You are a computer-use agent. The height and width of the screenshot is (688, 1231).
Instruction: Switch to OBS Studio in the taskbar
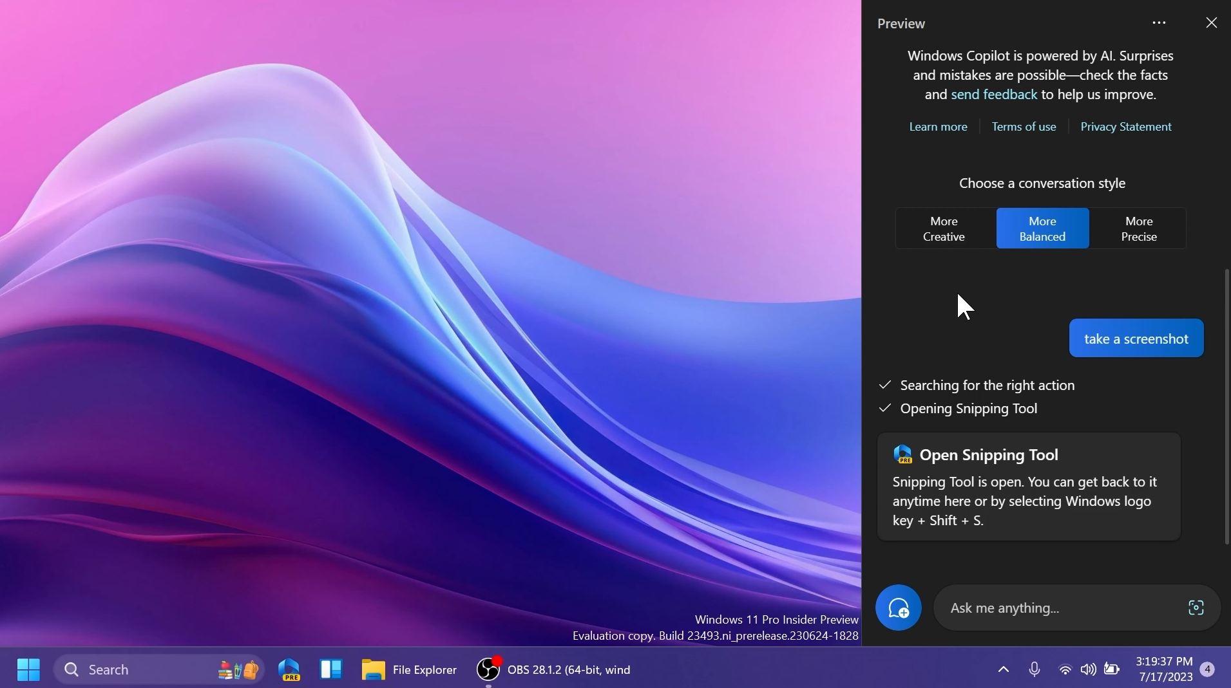pos(553,669)
